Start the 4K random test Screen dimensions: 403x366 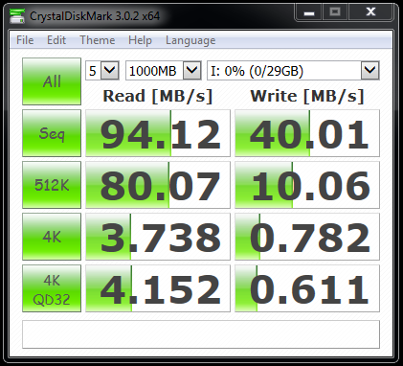[x=52, y=237]
